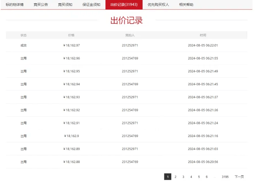Click the 价格 column header
This screenshot has width=255, height=183.
pyautogui.click(x=71, y=35)
